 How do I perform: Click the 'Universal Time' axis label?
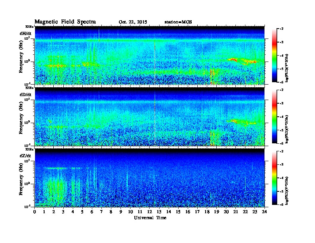(x=150, y=218)
